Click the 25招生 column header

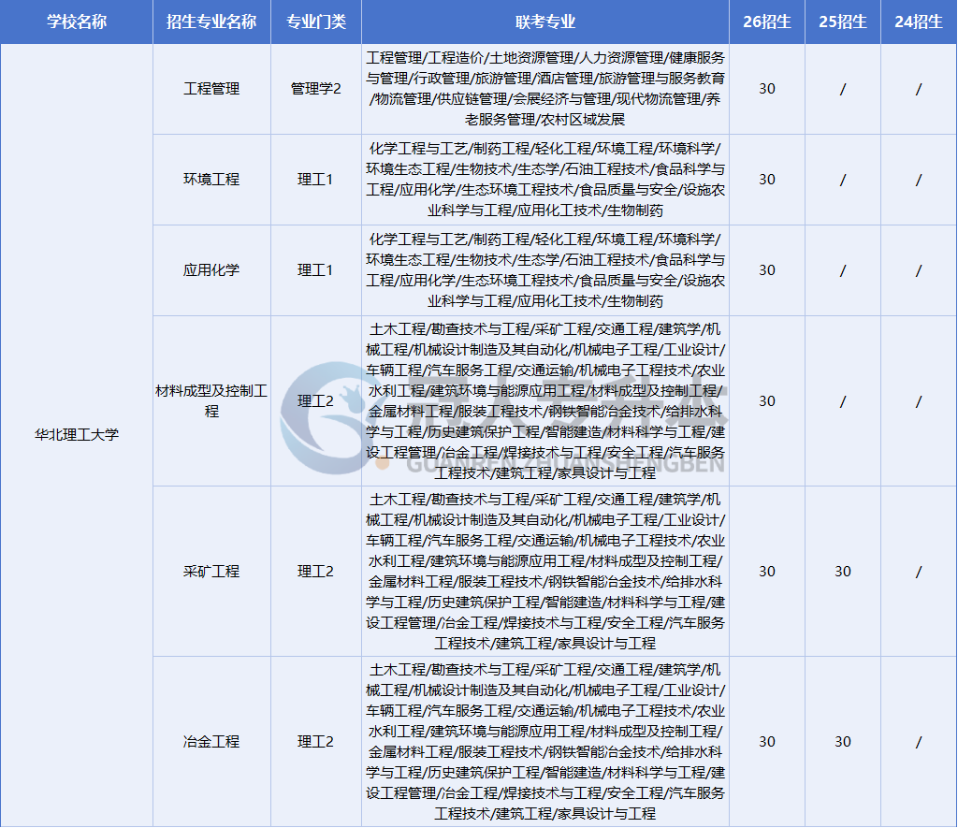pyautogui.click(x=842, y=22)
